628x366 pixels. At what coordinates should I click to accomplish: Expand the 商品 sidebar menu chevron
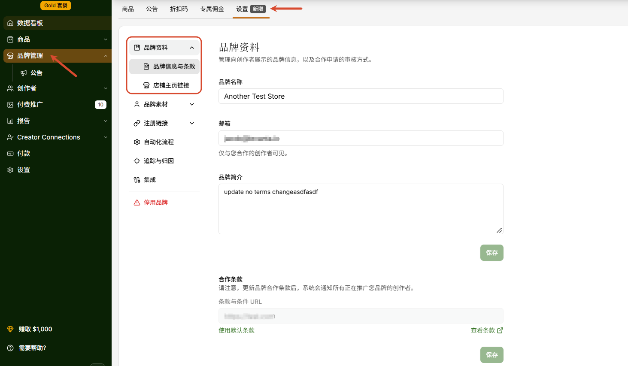coord(106,39)
